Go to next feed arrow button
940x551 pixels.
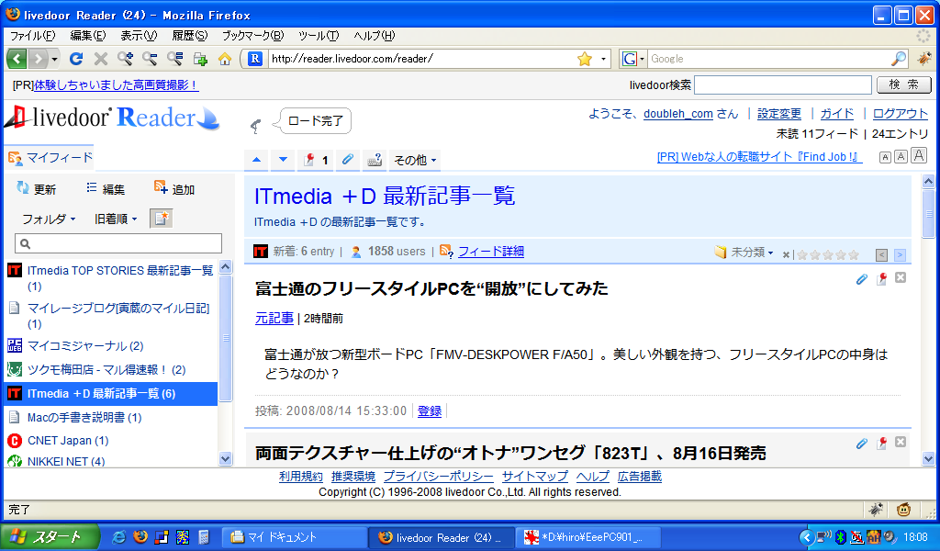tap(900, 254)
